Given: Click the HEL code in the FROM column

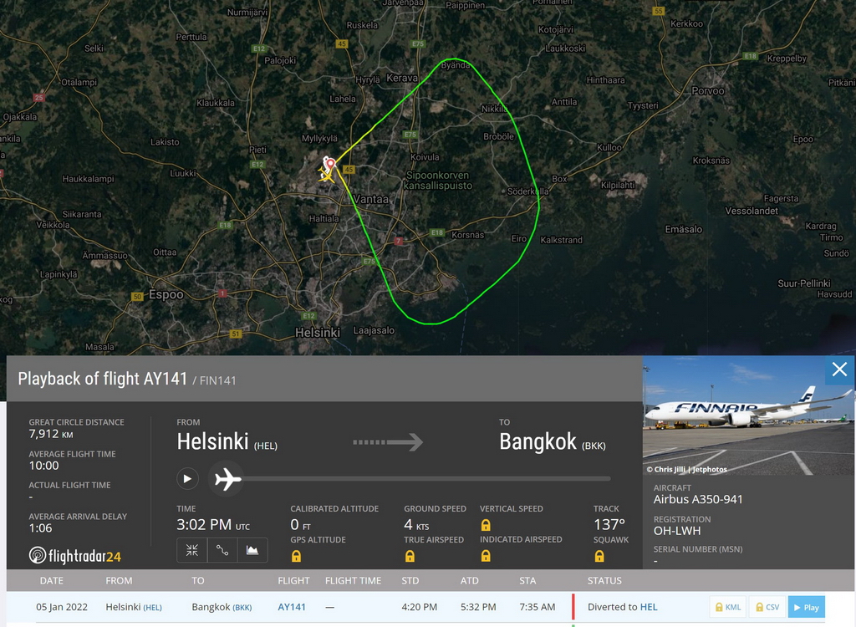Looking at the screenshot, I should pyautogui.click(x=153, y=607).
